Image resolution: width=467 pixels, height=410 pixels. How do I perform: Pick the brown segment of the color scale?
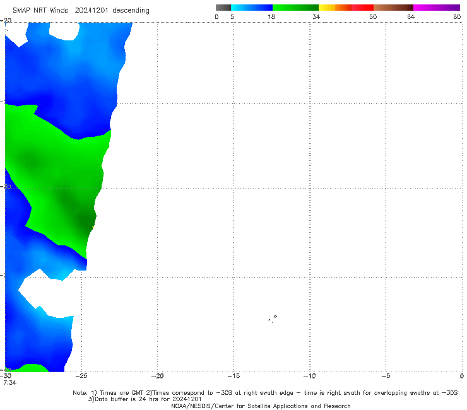pyautogui.click(x=393, y=8)
